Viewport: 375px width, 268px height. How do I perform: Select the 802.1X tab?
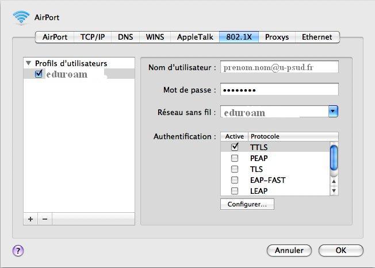pyautogui.click(x=239, y=37)
